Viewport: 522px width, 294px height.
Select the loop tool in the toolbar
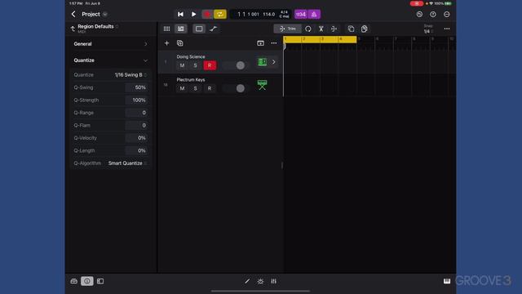point(308,29)
